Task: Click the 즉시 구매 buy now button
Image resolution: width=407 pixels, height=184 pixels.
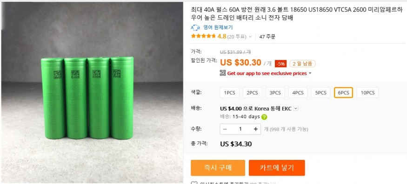Action: [x=218, y=168]
